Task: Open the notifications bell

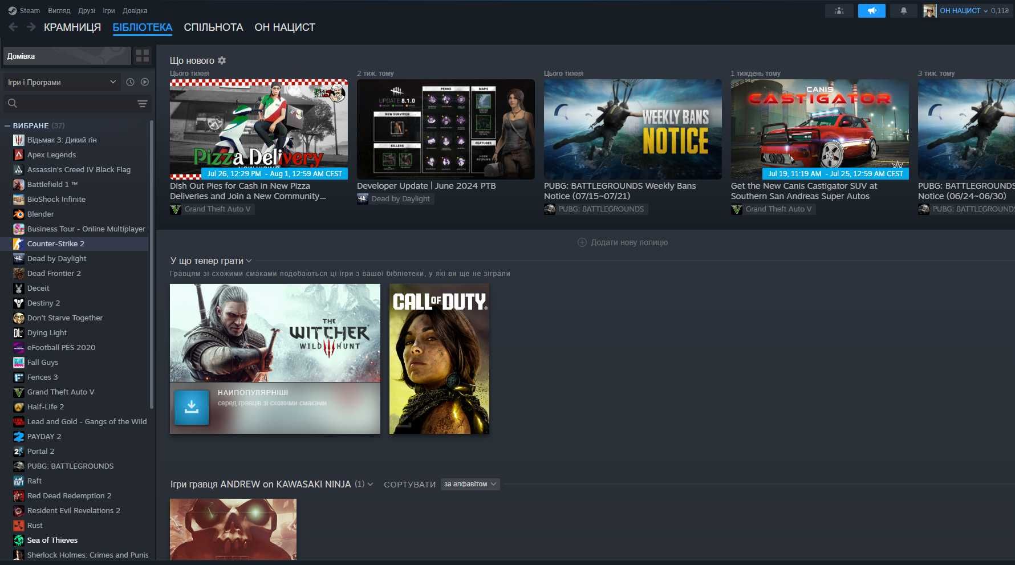Action: click(903, 10)
